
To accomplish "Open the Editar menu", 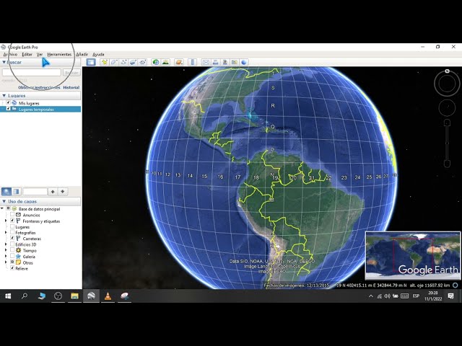I will [27, 55].
